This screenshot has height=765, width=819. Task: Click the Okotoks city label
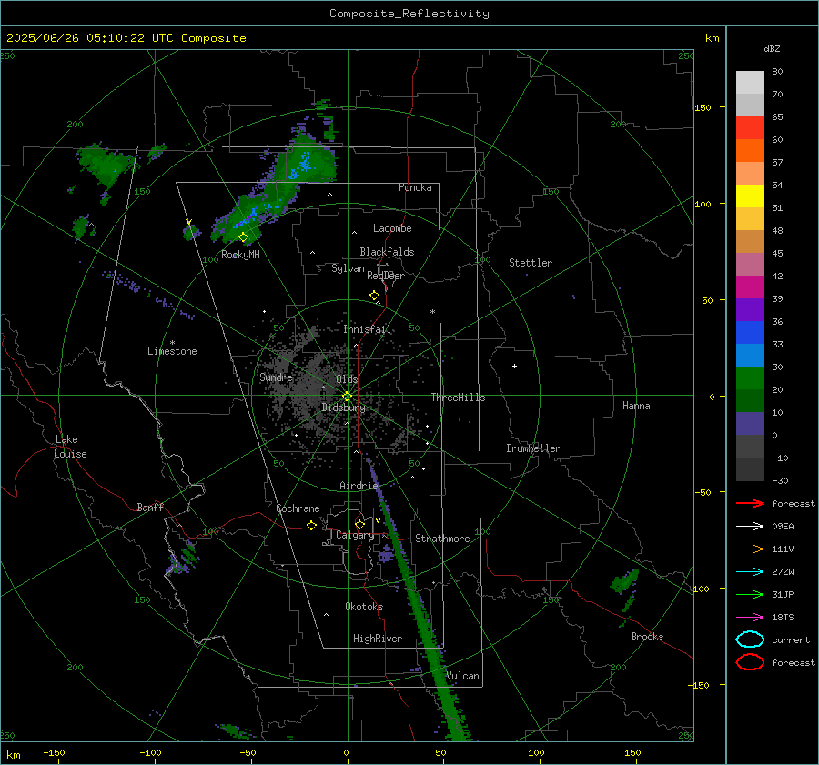[x=364, y=607]
